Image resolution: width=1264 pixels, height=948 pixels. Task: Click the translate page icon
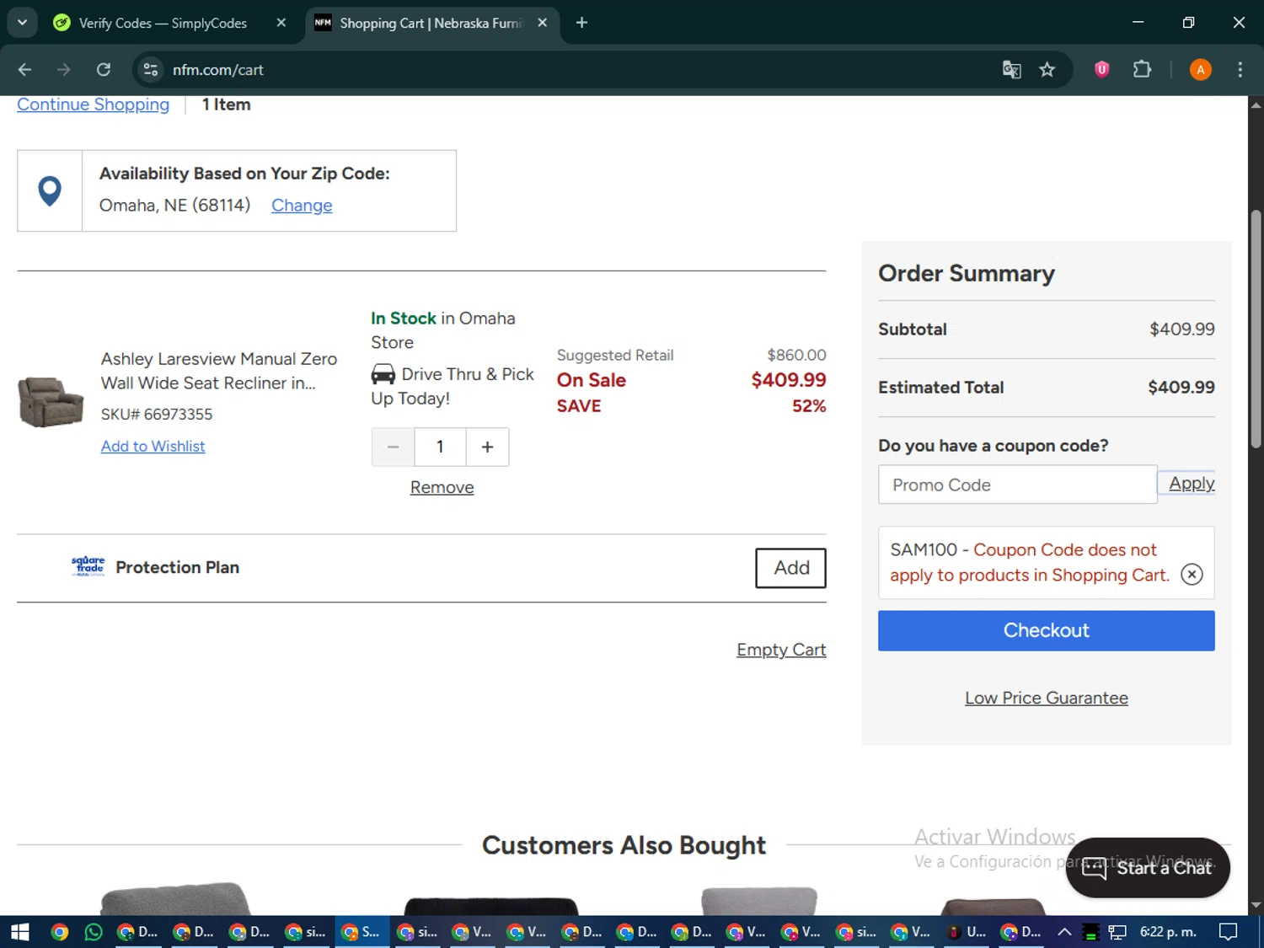tap(1011, 69)
